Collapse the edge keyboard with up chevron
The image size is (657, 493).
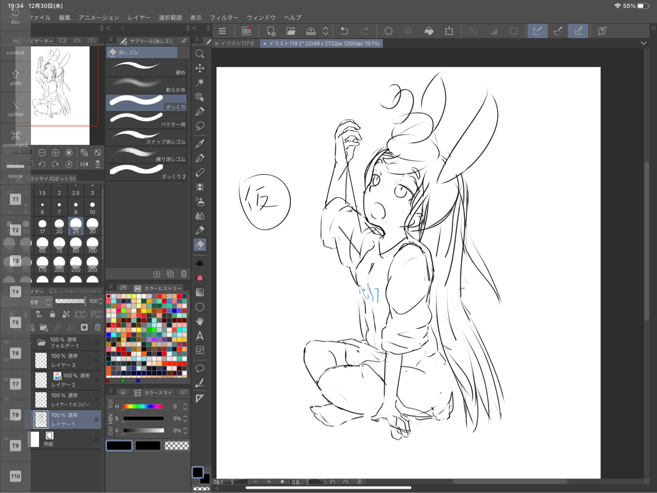pos(15,41)
